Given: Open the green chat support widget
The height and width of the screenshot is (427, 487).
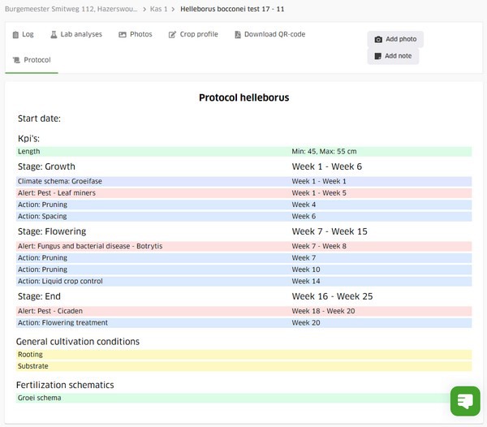Looking at the screenshot, I should pos(465,401).
